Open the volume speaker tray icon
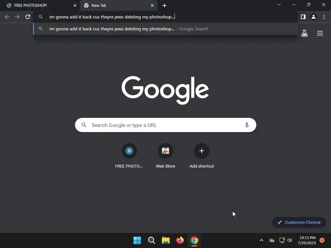This screenshot has width=331, height=248. pyautogui.click(x=289, y=240)
